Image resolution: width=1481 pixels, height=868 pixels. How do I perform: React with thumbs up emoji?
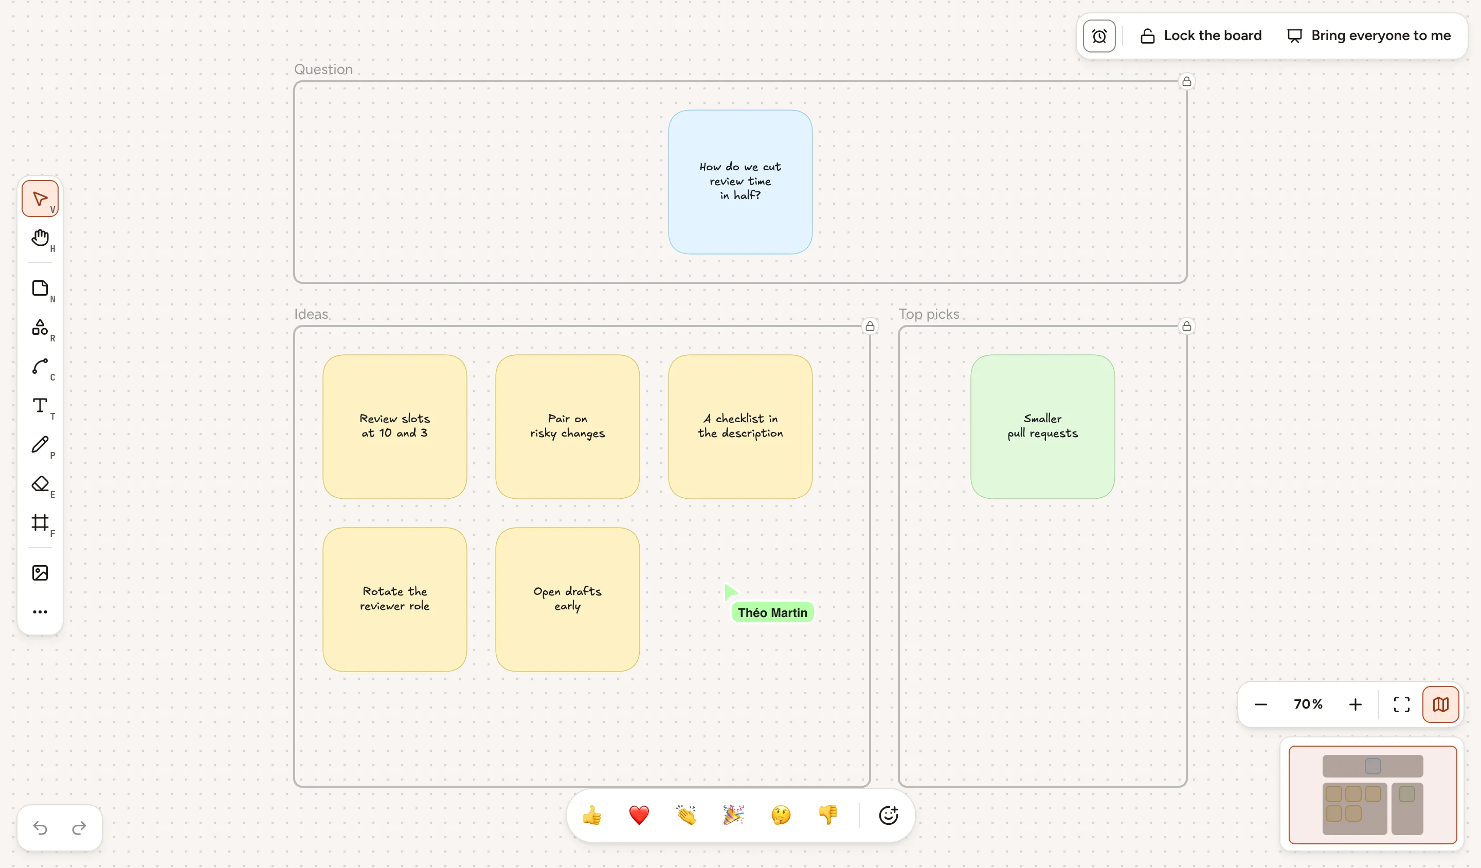click(592, 815)
